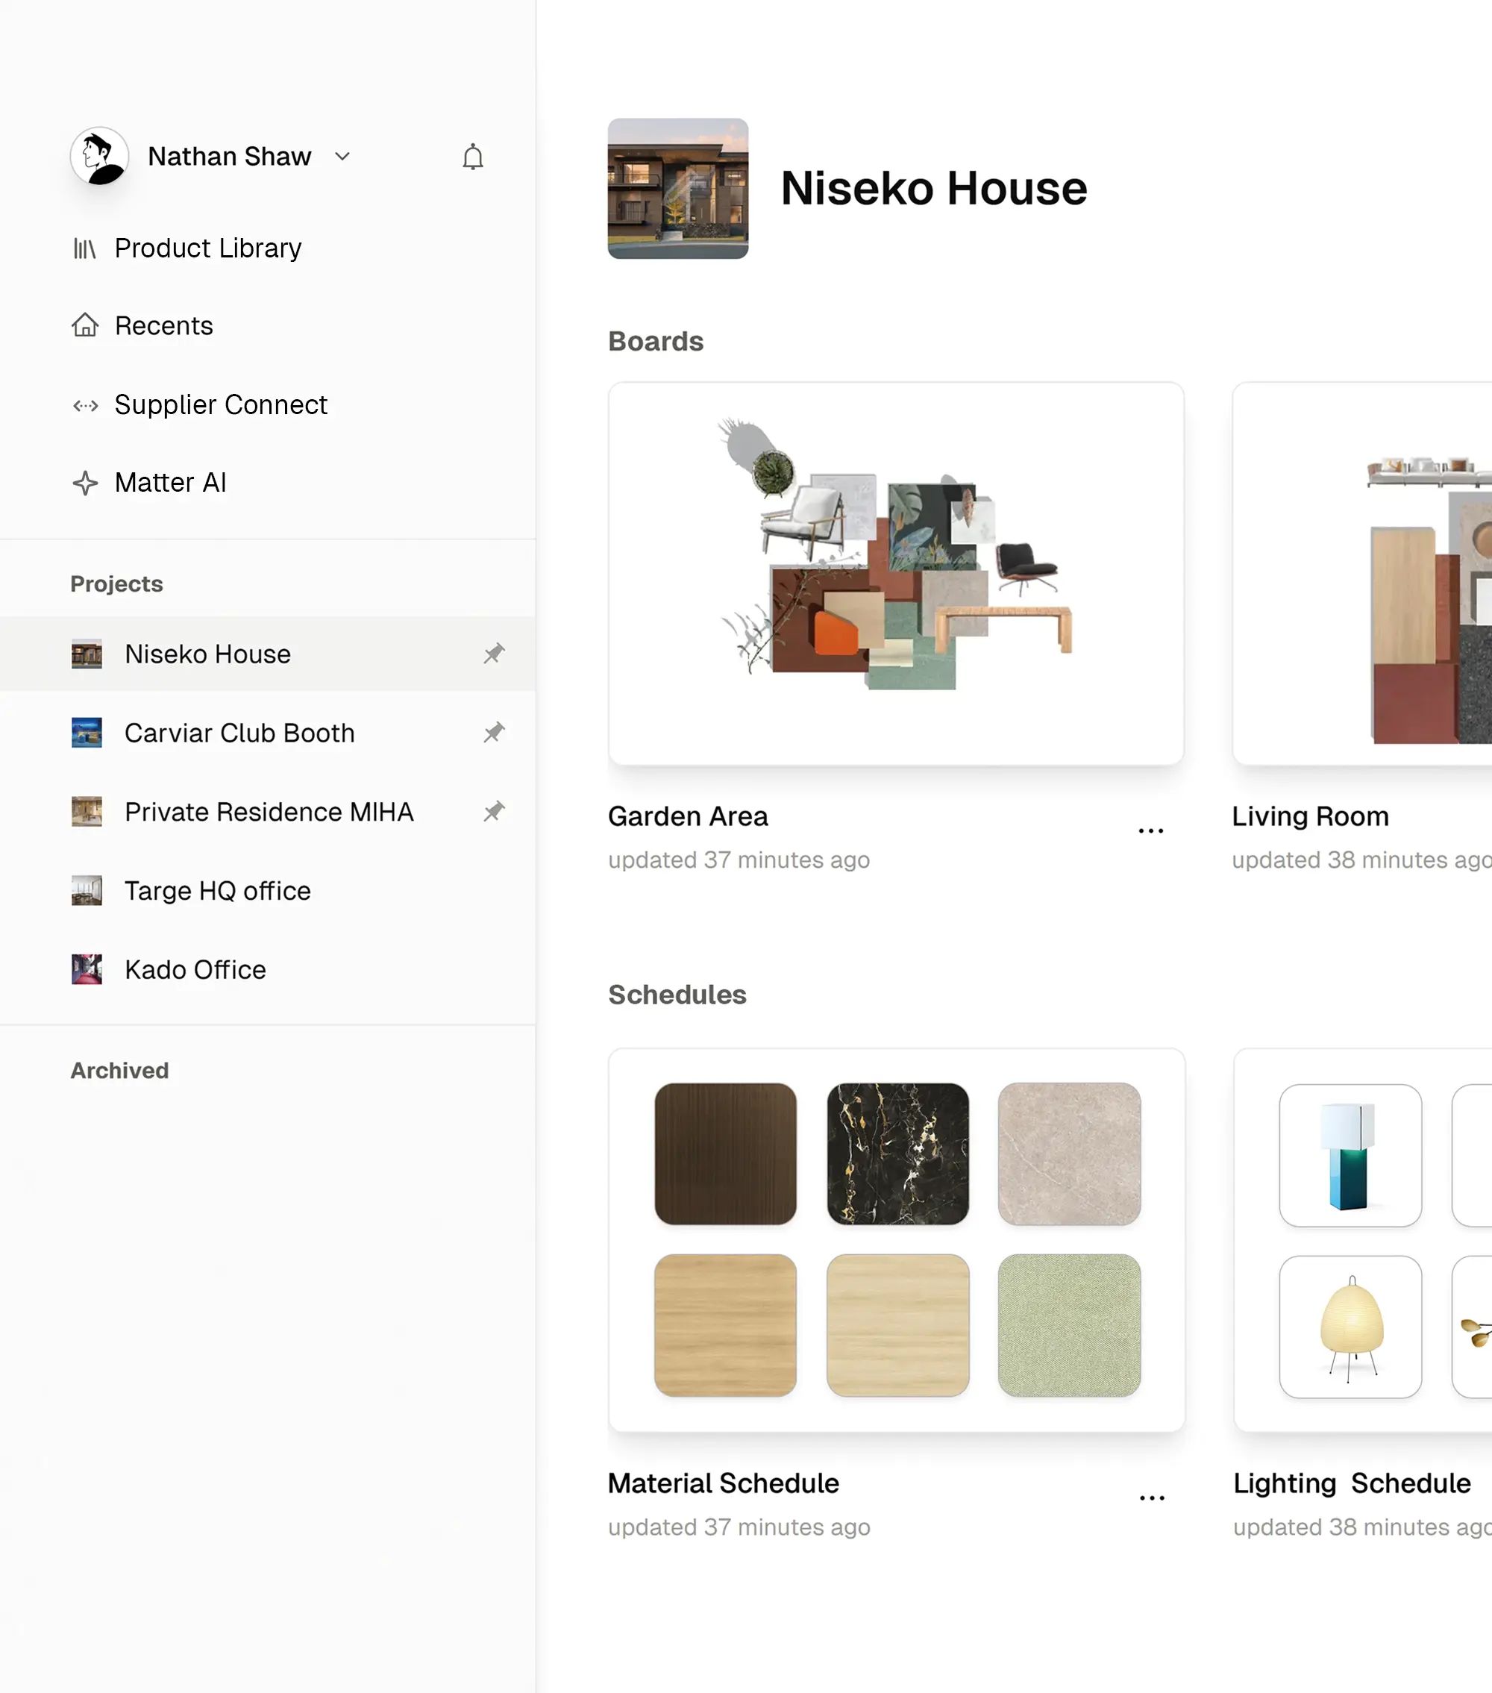Open the notifications bell icon

click(473, 157)
